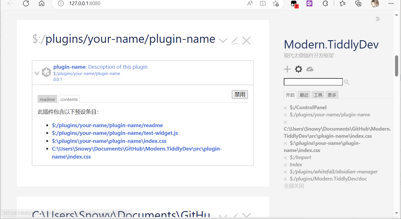The image size is (401, 219).
Task: Close Index entry in open list
Action: click(x=285, y=165)
